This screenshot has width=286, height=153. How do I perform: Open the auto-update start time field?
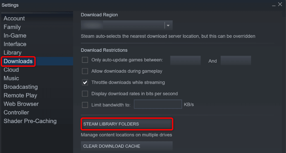pos(185,60)
